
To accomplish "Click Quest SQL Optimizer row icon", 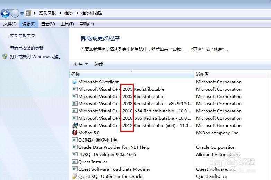I will click(75, 176).
